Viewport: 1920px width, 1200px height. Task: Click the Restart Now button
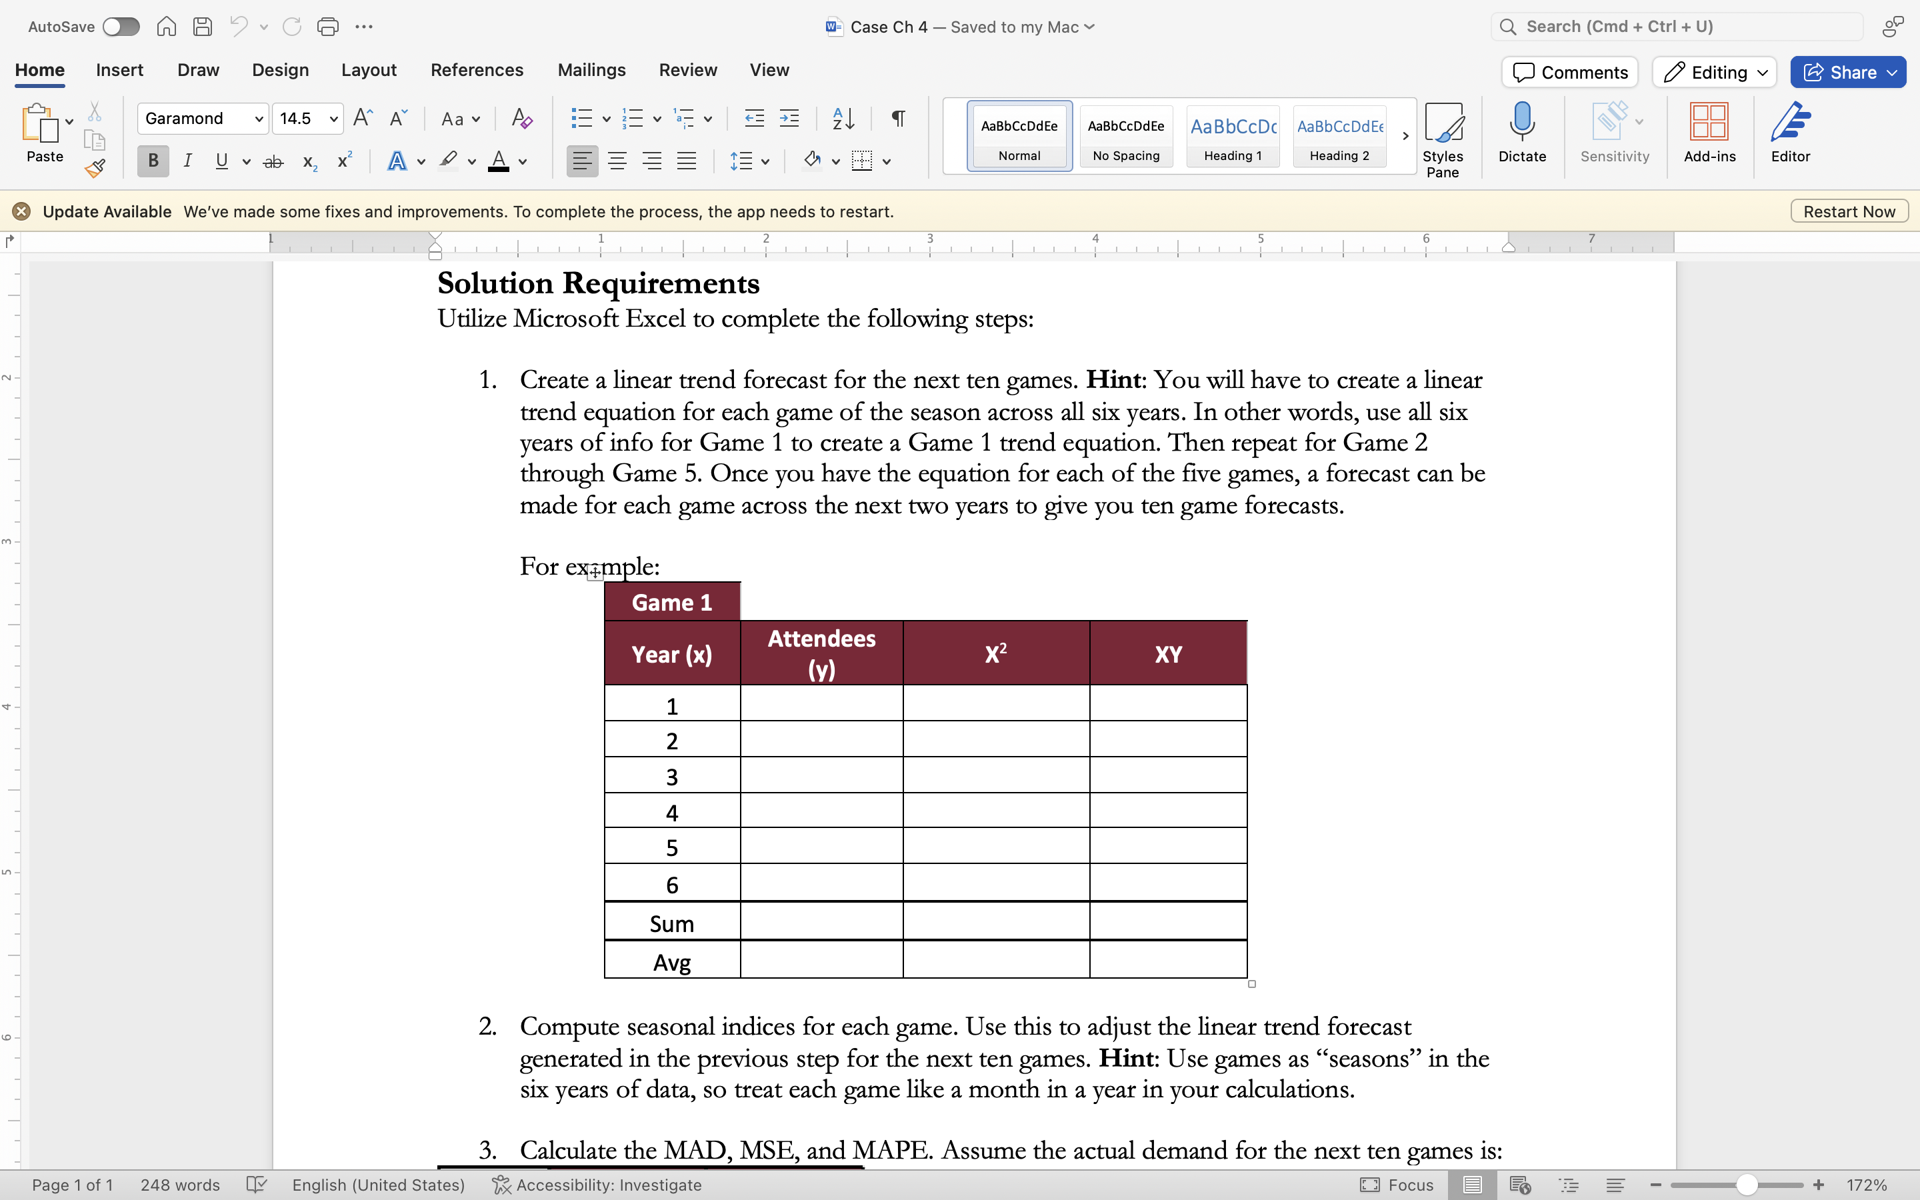coord(1849,210)
